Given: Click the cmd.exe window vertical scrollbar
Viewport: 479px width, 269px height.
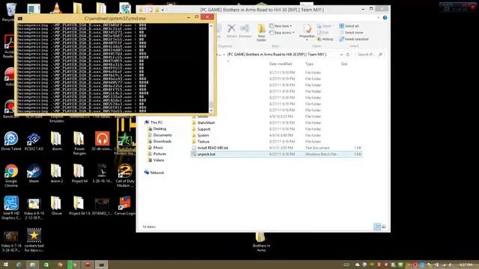Looking at the screenshot, I should (x=211, y=68).
